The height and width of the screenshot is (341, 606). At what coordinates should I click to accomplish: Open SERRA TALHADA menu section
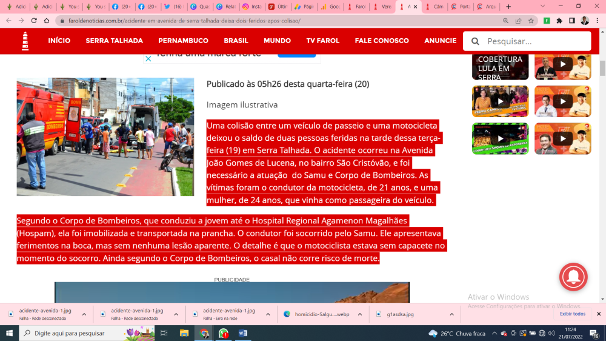click(x=114, y=41)
